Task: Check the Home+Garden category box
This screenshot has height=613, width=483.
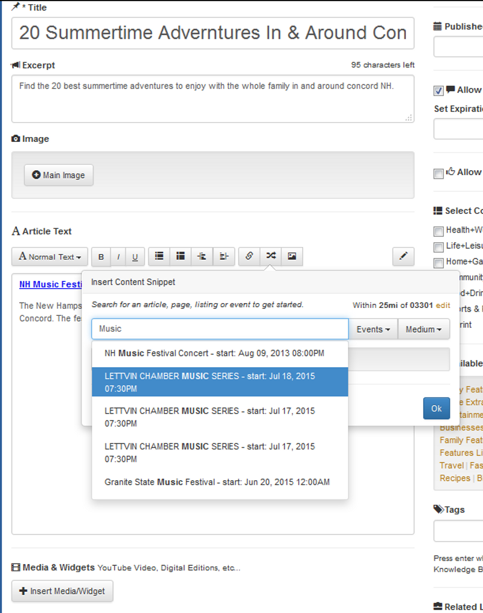Action: 438,263
